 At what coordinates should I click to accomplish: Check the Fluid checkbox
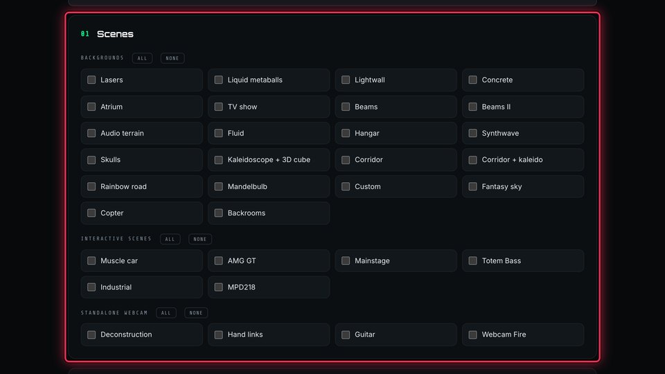pos(218,133)
